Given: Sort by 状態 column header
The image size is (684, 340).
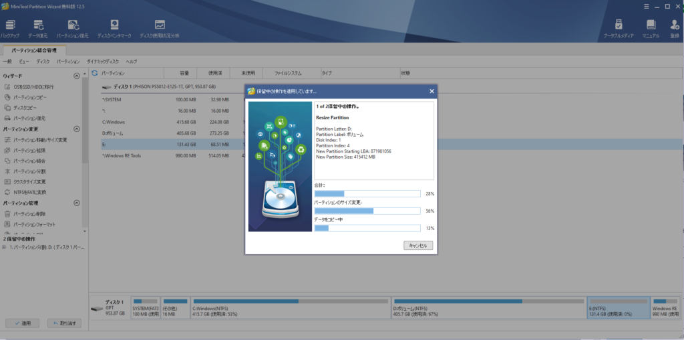Looking at the screenshot, I should 541,73.
